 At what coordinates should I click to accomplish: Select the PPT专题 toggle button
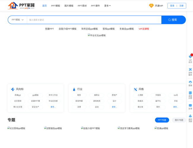(x=162, y=120)
